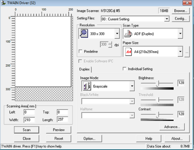
Task: Click the dpi value field showing 300
Action: pyautogui.click(x=104, y=44)
